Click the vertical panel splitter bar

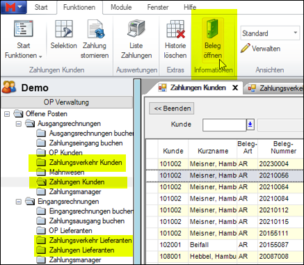[138, 172]
